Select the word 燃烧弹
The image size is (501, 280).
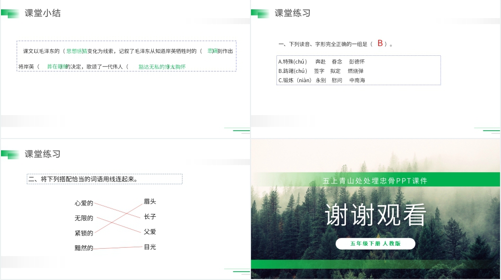click(x=356, y=71)
